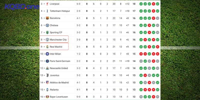Click Inter Milan's 1-2 score badge
Image resolution: width=200 pixels, height=100 pixels.
coord(78,54)
